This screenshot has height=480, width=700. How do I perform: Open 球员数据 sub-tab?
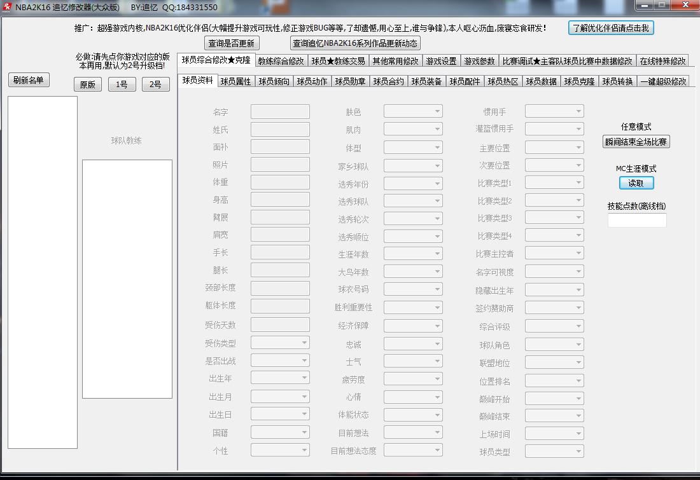tap(541, 81)
